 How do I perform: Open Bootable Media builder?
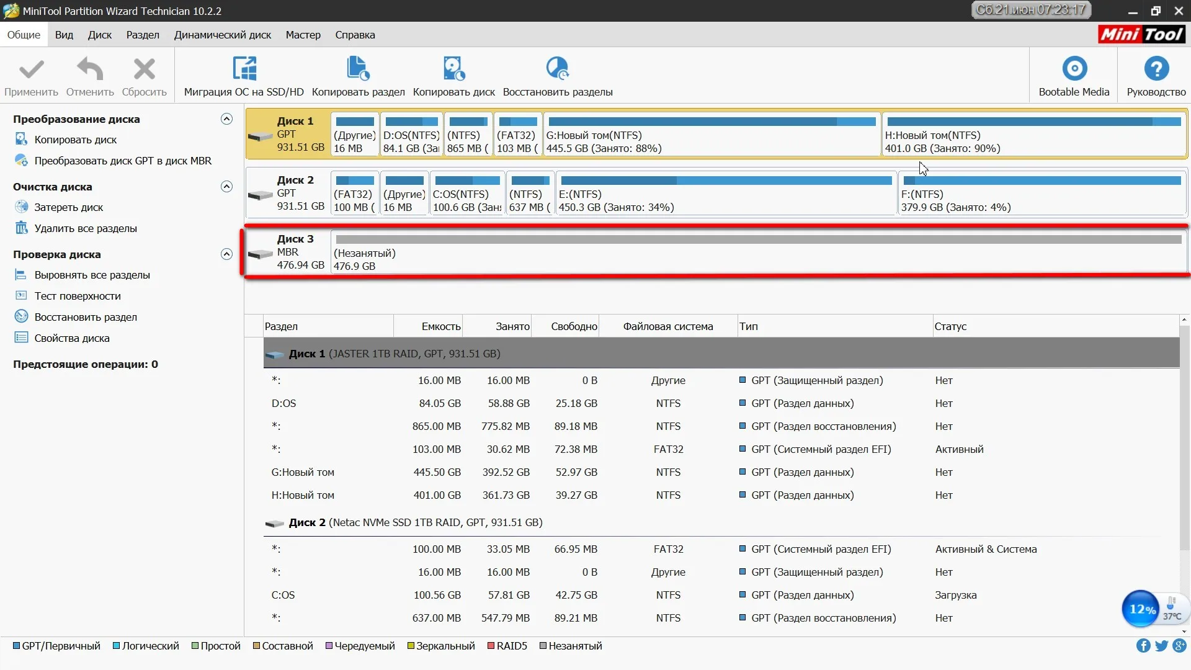(x=1074, y=69)
